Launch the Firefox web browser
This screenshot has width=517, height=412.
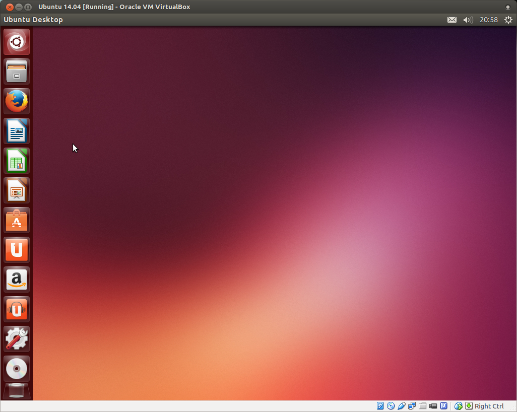point(17,101)
